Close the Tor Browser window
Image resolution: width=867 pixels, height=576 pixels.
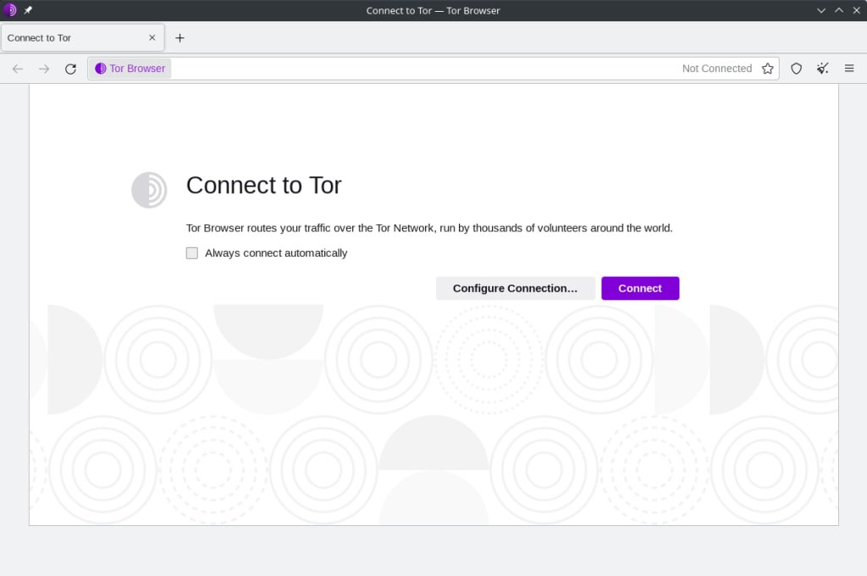857,10
